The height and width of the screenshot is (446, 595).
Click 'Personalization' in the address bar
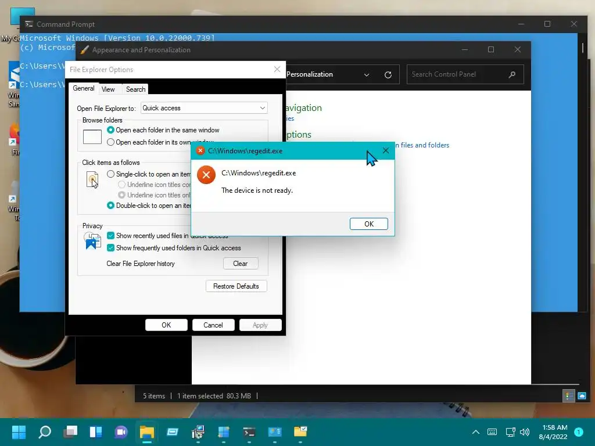tap(310, 74)
